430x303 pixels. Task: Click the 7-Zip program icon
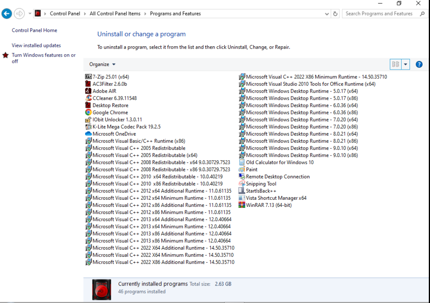[x=88, y=77]
